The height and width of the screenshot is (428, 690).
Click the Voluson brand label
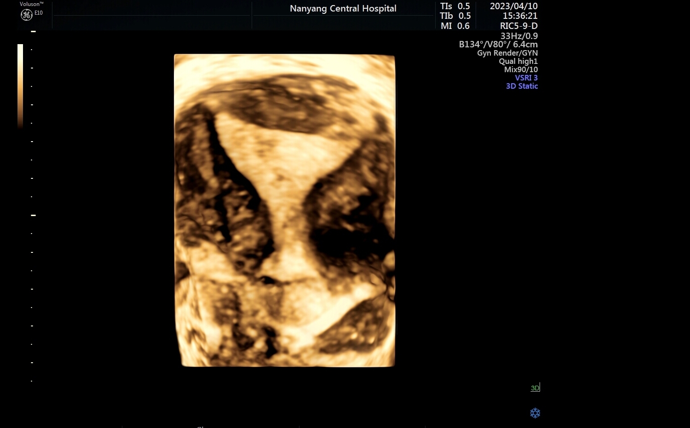click(x=31, y=4)
